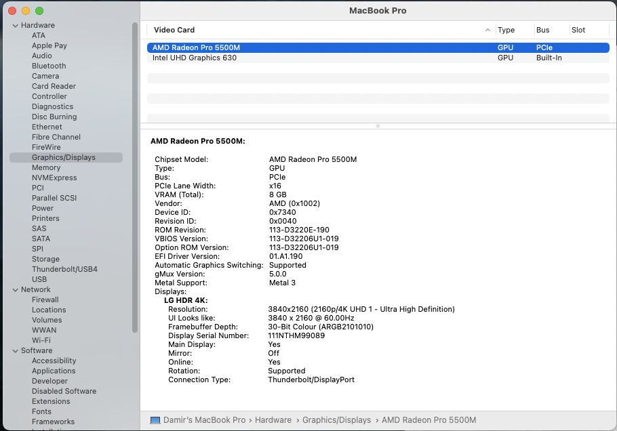
Task: Open Disabled Software in the sidebar
Action: point(64,391)
